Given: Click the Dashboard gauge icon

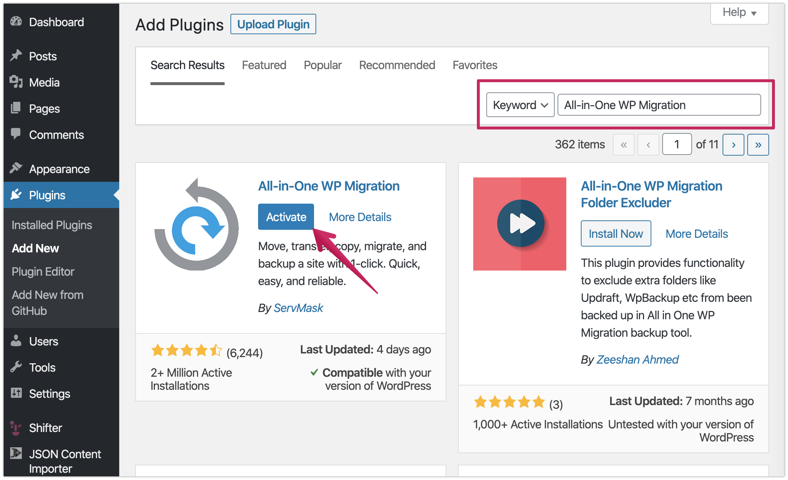Looking at the screenshot, I should pos(16,22).
